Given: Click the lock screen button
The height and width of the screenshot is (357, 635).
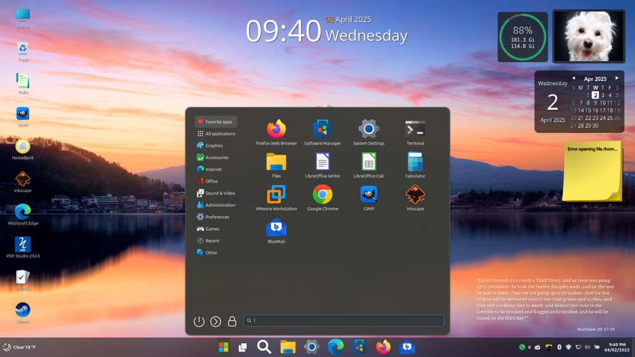Looking at the screenshot, I should pyautogui.click(x=232, y=321).
